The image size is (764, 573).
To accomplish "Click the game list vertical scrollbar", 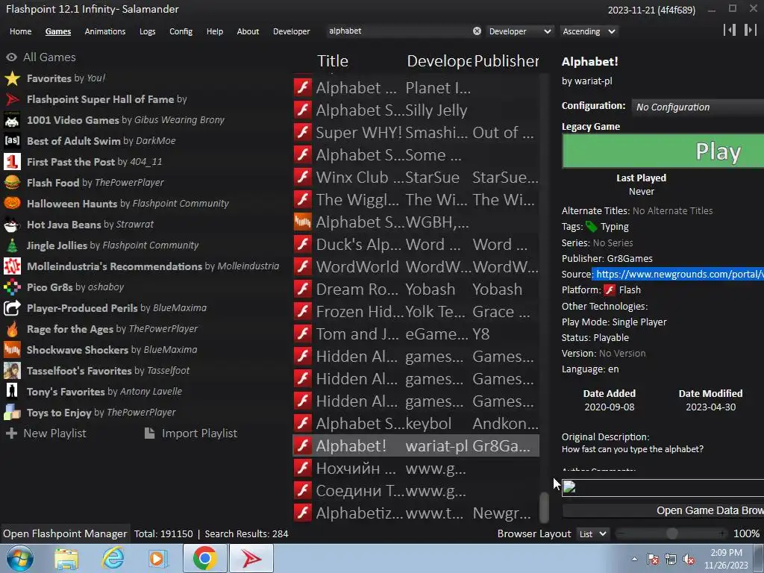I will (x=544, y=507).
